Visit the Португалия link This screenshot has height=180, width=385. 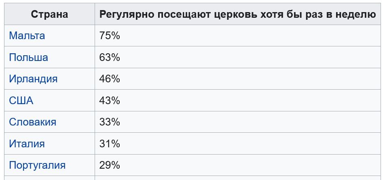37,165
